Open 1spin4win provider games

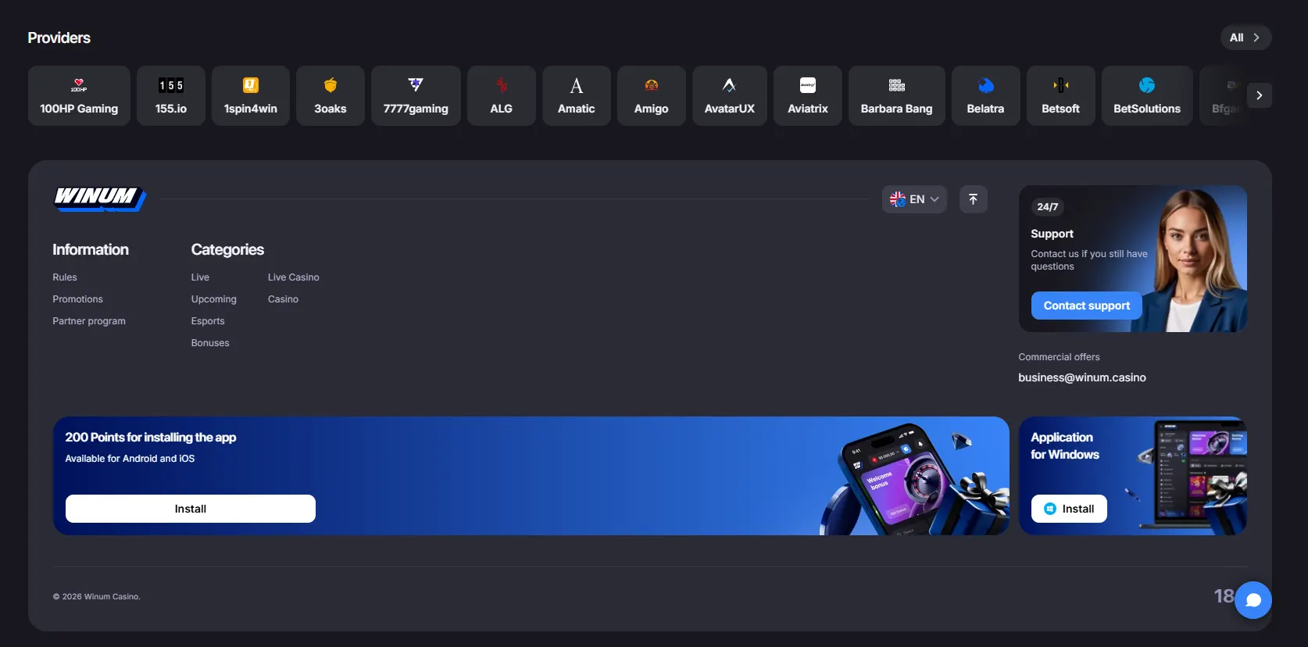pos(251,95)
